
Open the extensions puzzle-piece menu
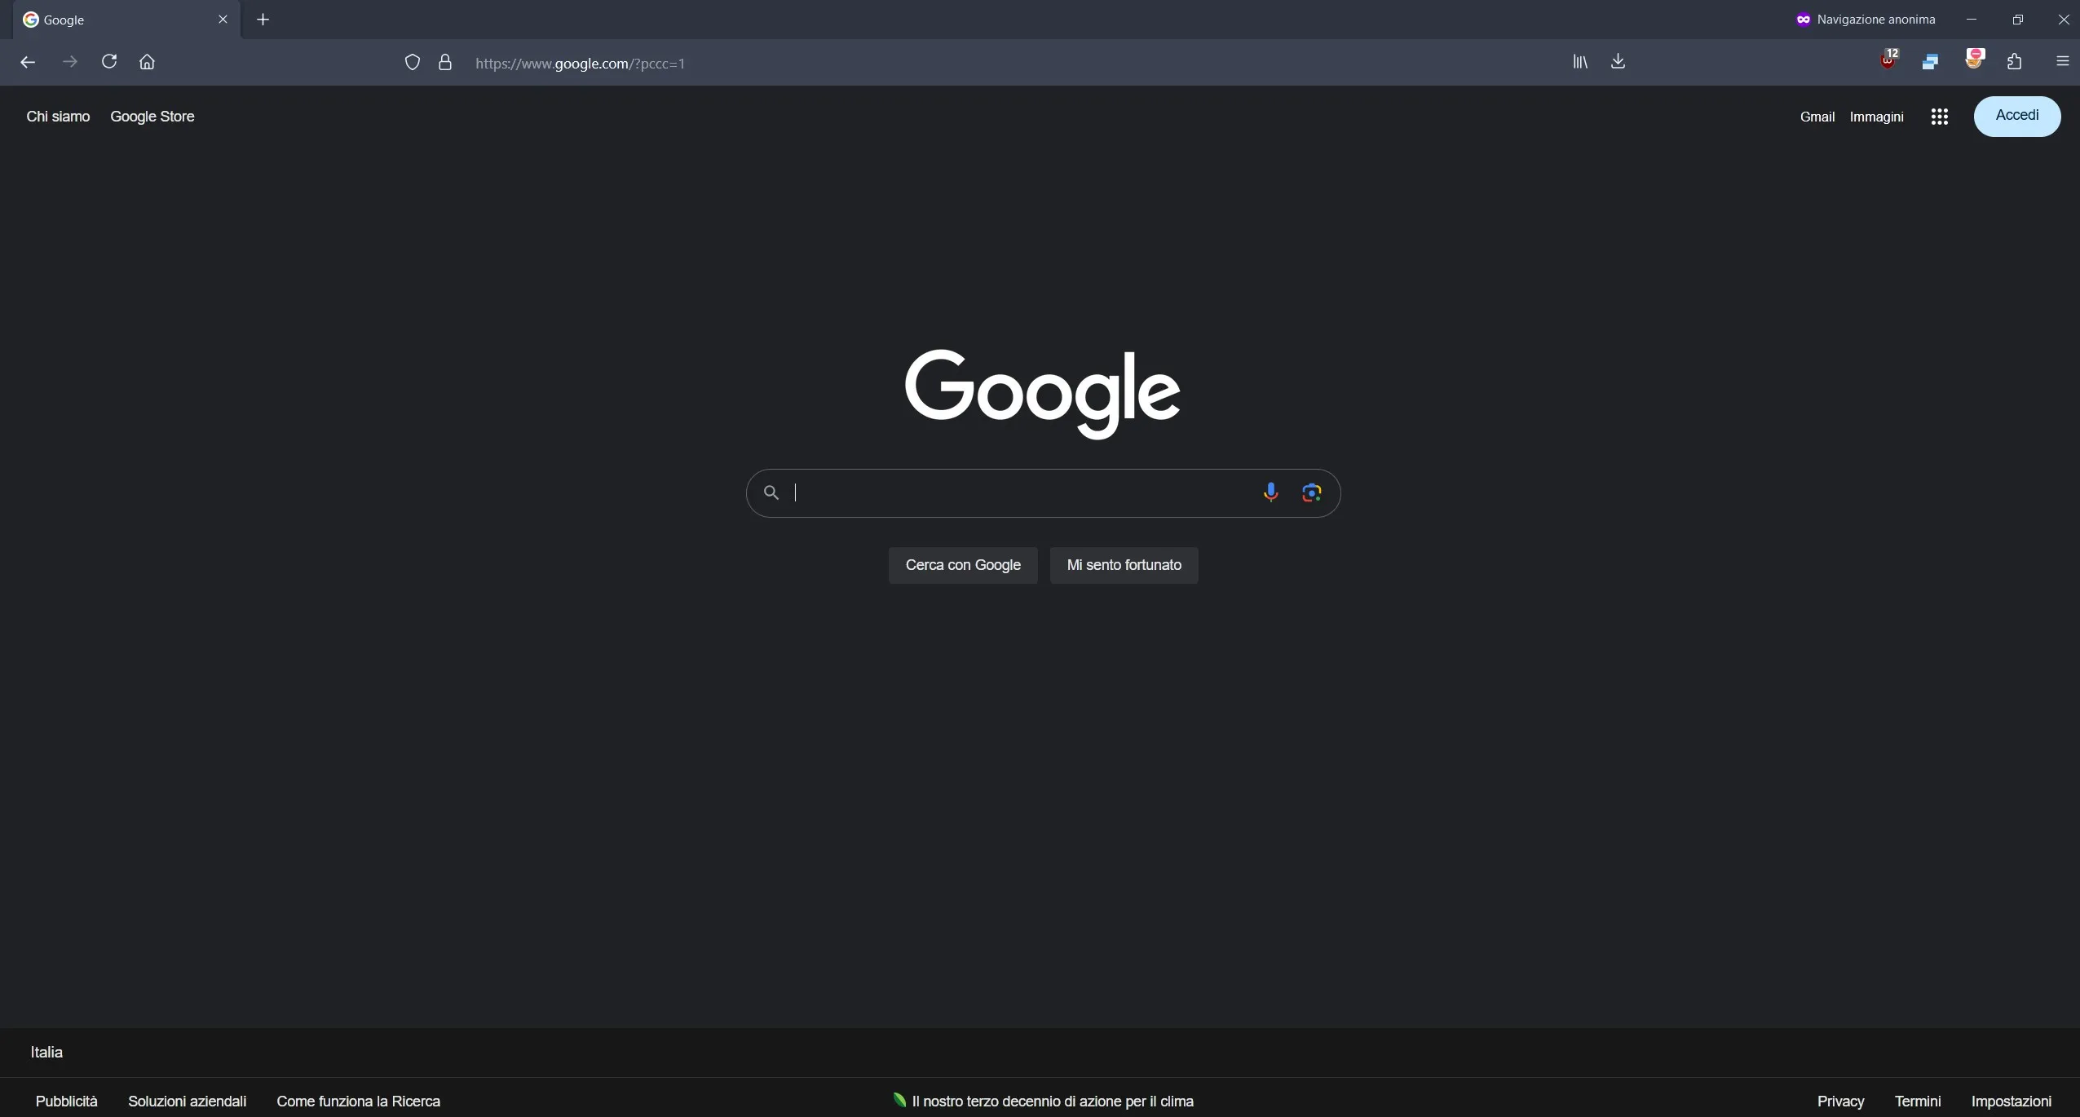point(2015,62)
